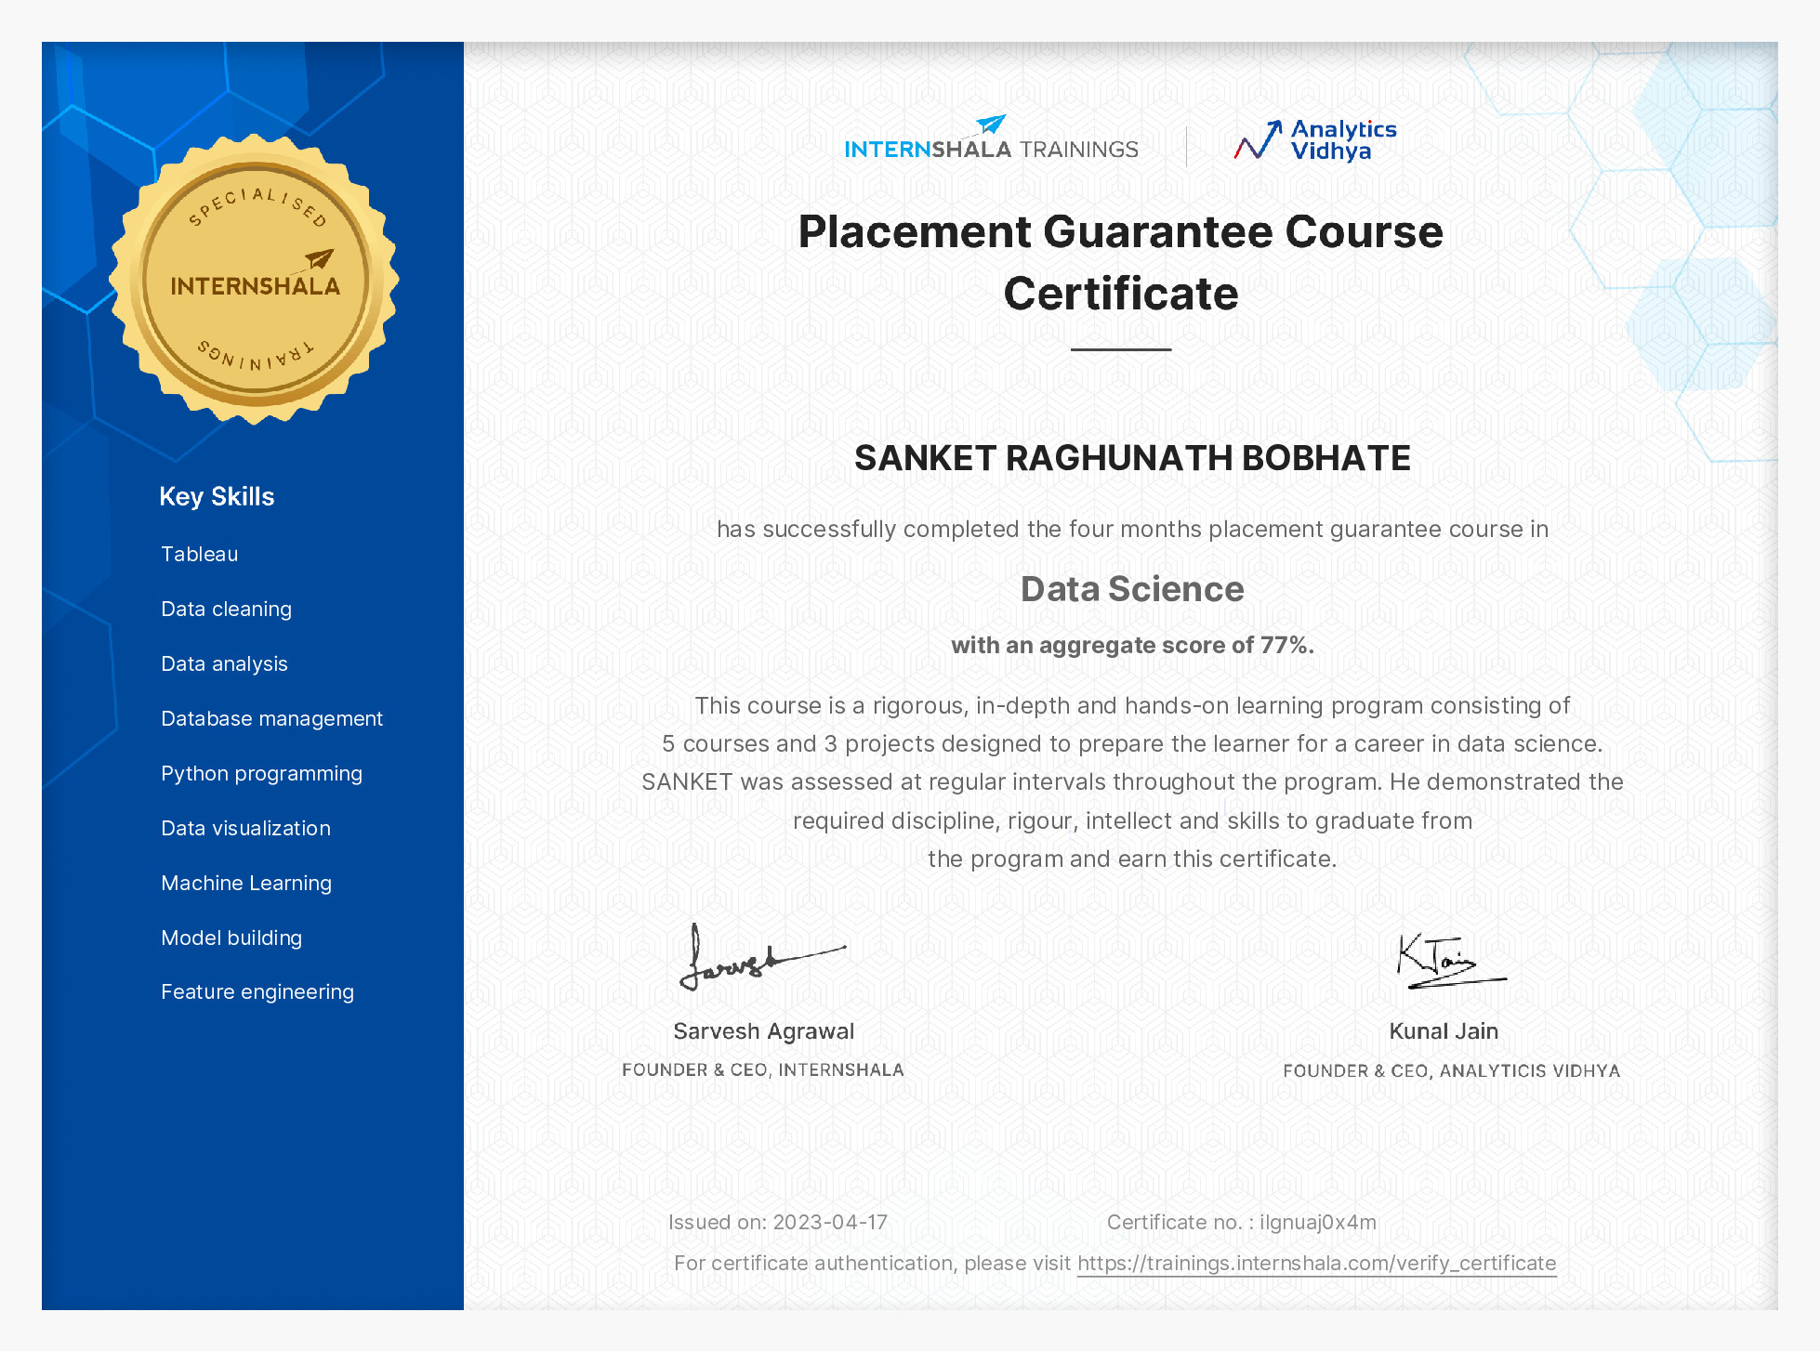This screenshot has width=1820, height=1351.
Task: Expand the Key Skills section heading
Action: pos(217,496)
